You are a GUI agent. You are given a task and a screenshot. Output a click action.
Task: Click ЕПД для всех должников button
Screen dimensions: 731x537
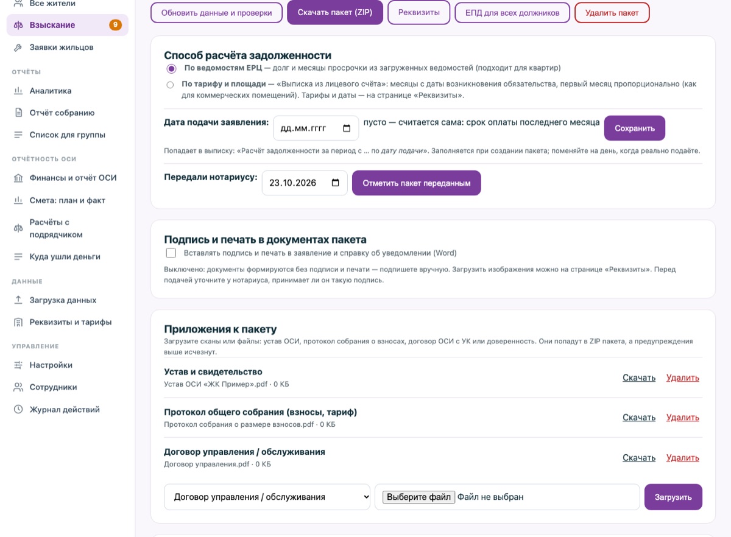coord(512,13)
